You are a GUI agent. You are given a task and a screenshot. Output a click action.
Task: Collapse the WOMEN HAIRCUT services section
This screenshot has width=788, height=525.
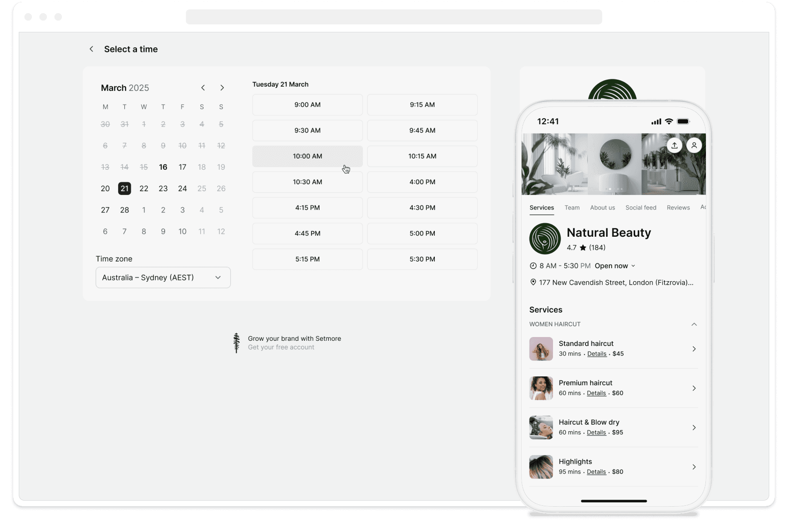point(694,324)
